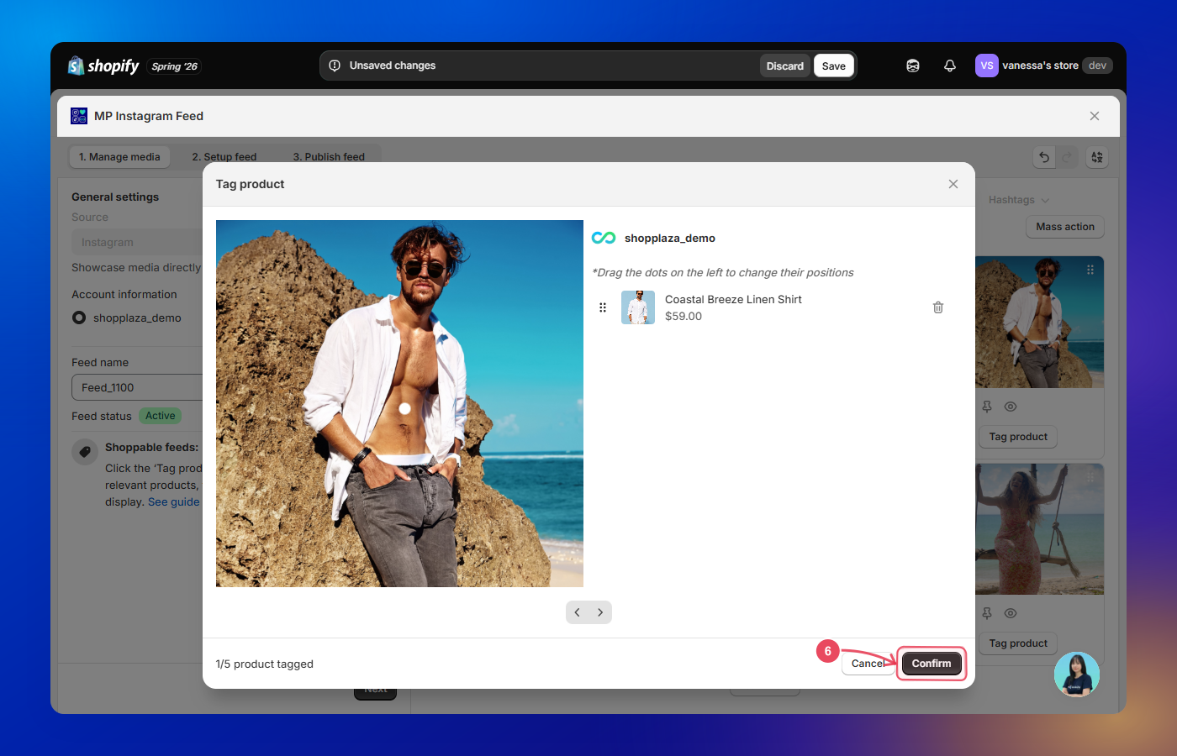Click the MP Instagram Feed app icon
Image resolution: width=1177 pixels, height=756 pixels.
coord(79,116)
